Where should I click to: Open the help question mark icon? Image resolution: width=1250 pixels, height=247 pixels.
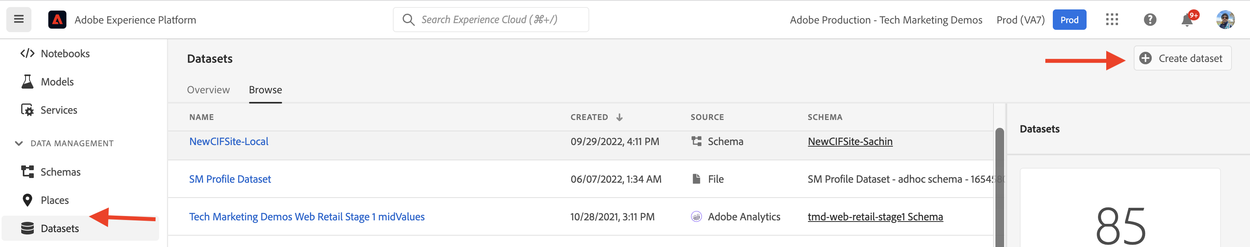1149,20
